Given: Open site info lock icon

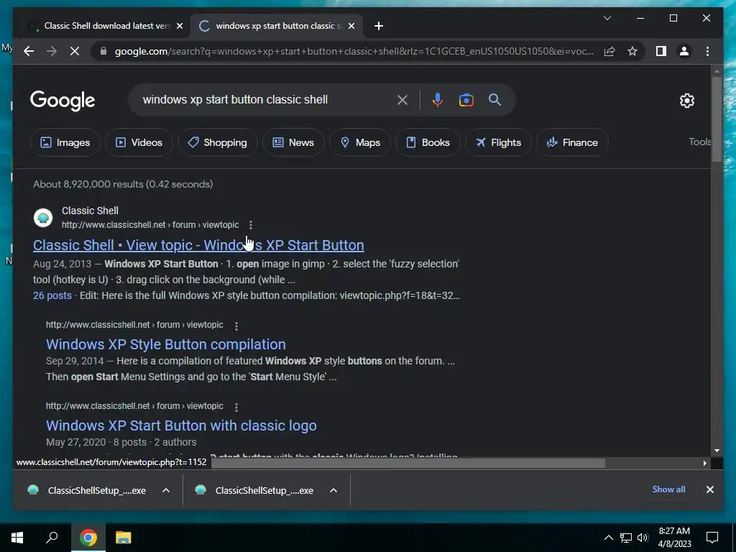Looking at the screenshot, I should click(103, 51).
